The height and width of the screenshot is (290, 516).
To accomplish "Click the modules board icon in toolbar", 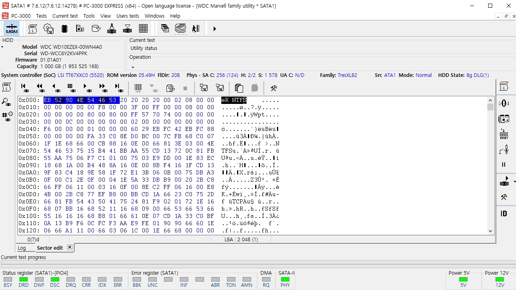I will [x=80, y=29].
